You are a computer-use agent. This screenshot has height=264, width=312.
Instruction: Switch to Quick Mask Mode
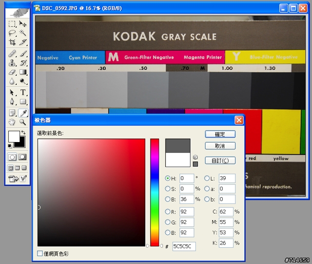tap(22, 157)
